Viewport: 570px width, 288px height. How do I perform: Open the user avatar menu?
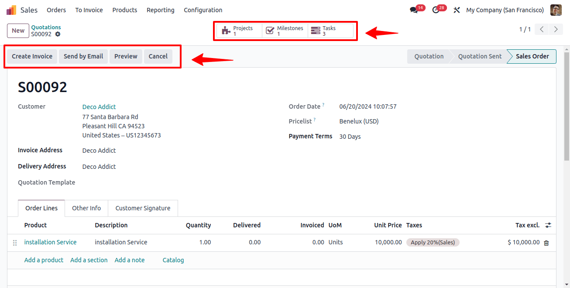556,10
